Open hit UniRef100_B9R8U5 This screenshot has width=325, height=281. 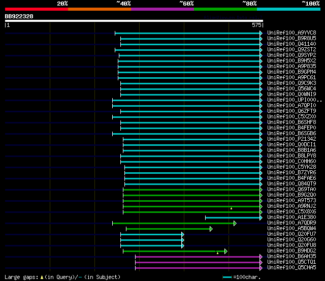291,39
